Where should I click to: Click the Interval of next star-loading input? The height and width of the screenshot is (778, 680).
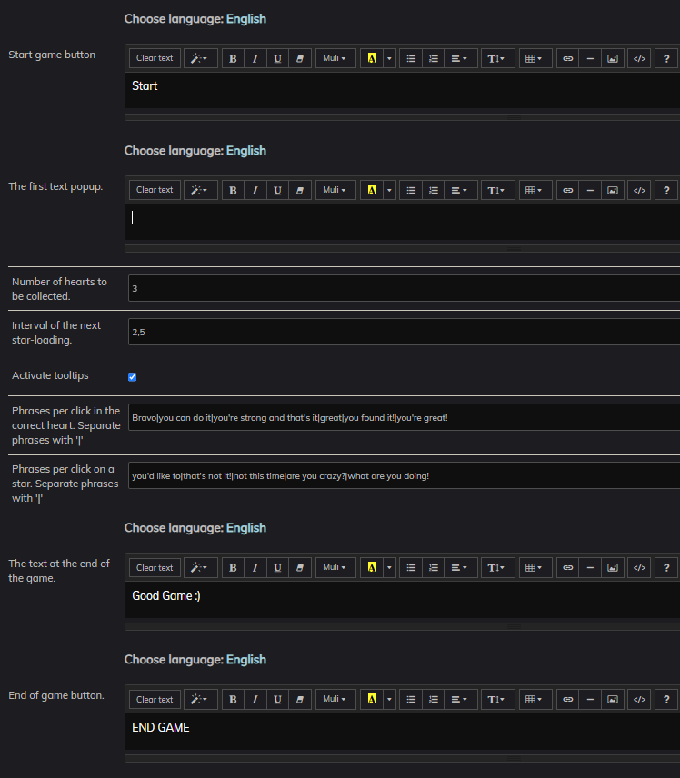404,332
